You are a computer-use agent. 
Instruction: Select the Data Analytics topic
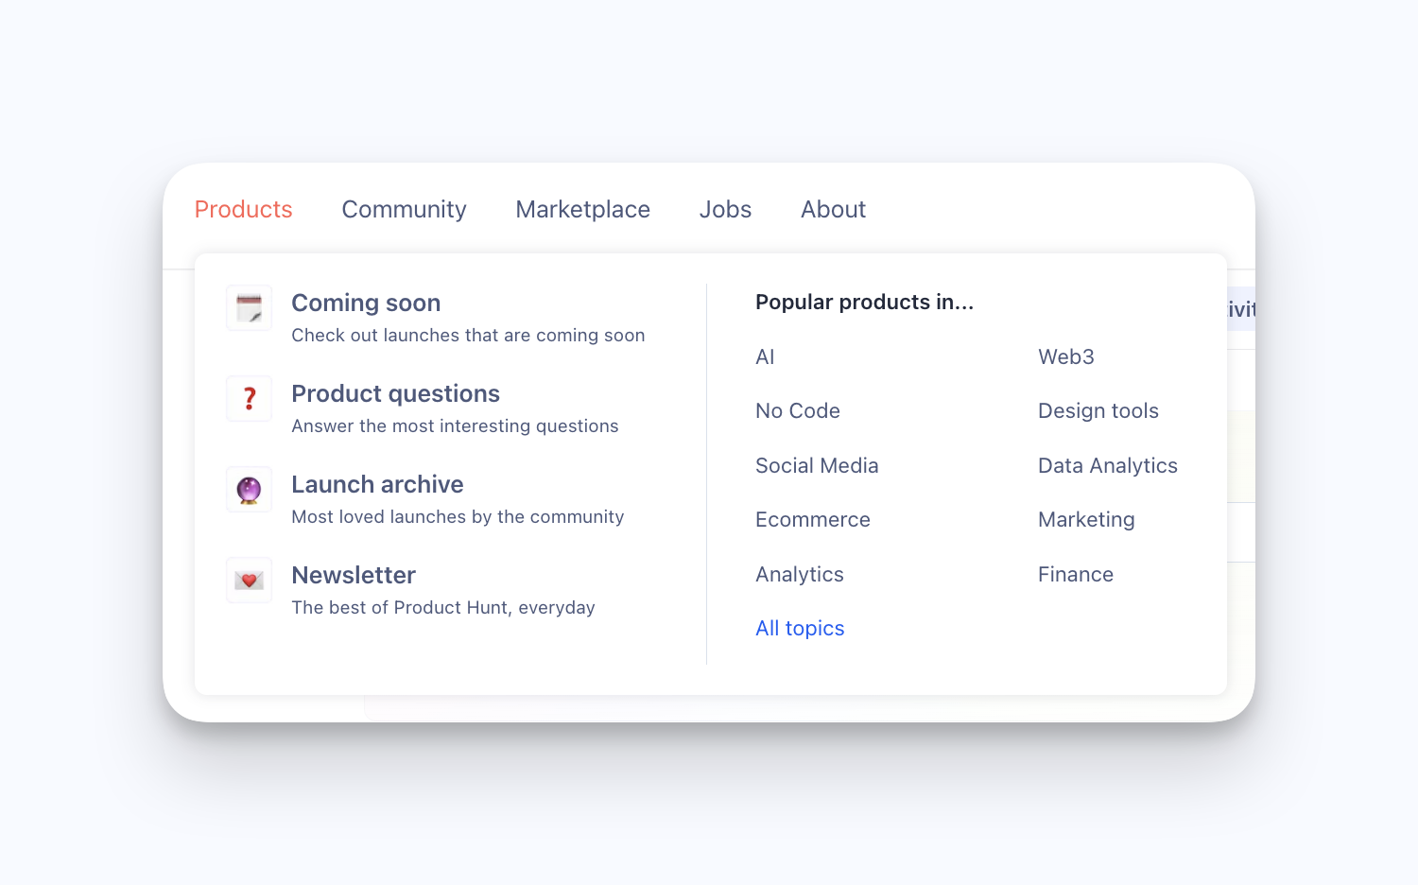tap(1108, 465)
